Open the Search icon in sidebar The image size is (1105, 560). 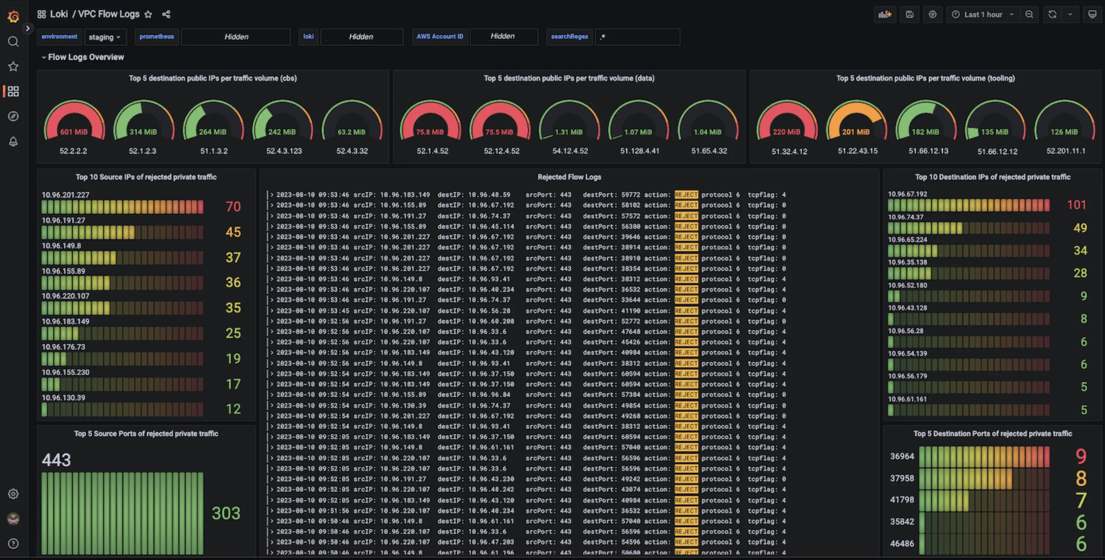coord(13,41)
